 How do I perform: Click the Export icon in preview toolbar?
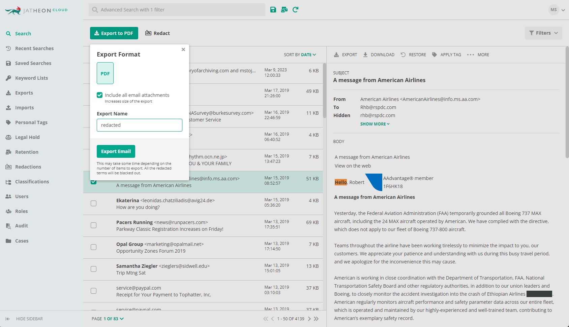(x=336, y=54)
